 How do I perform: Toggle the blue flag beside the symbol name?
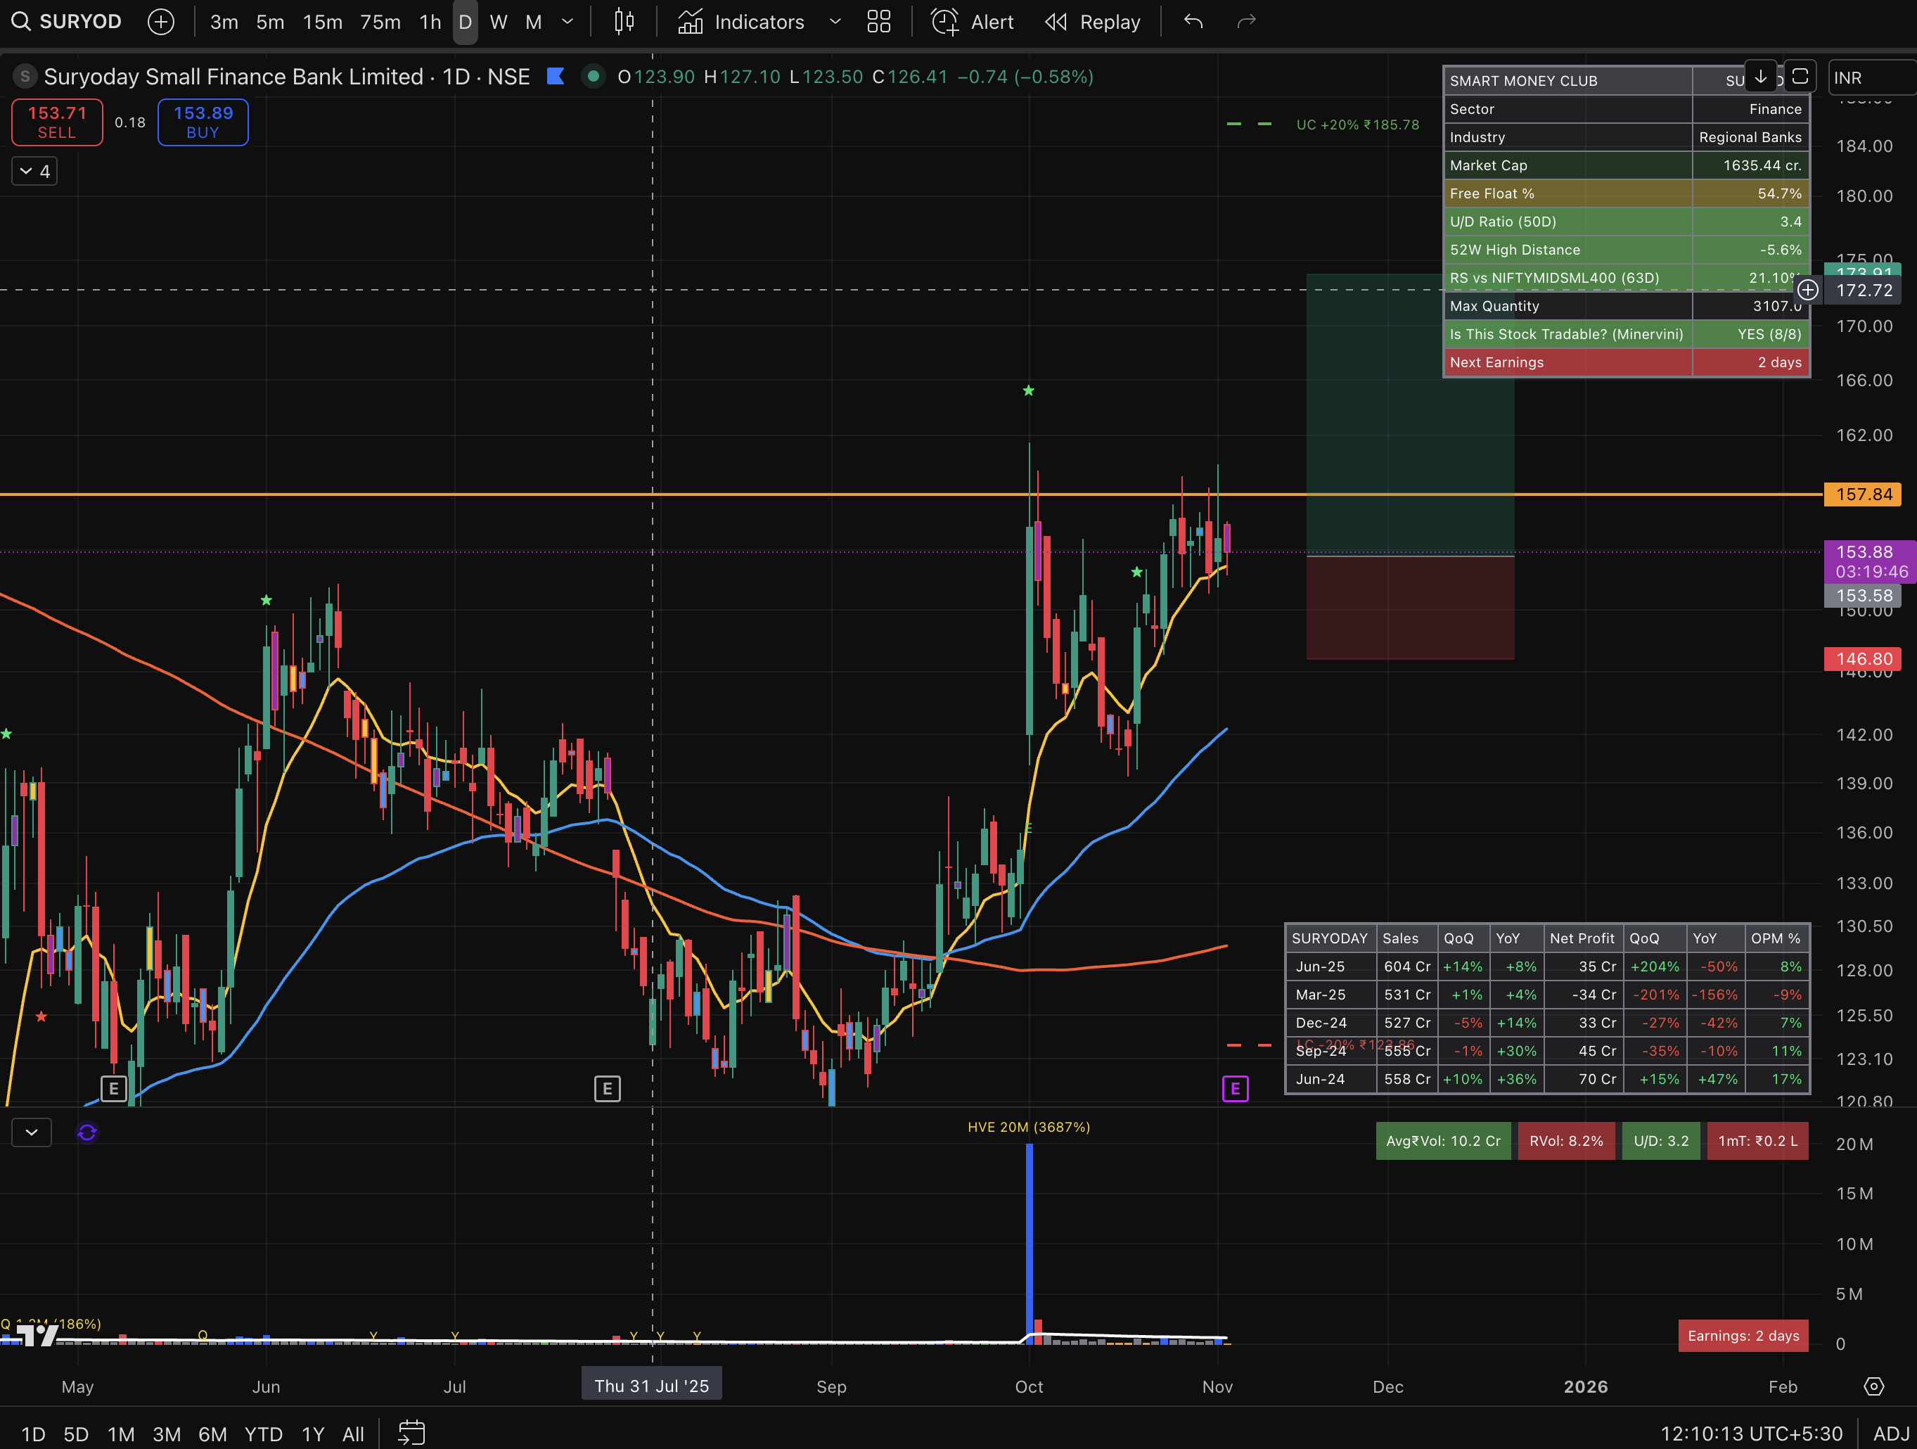point(556,76)
